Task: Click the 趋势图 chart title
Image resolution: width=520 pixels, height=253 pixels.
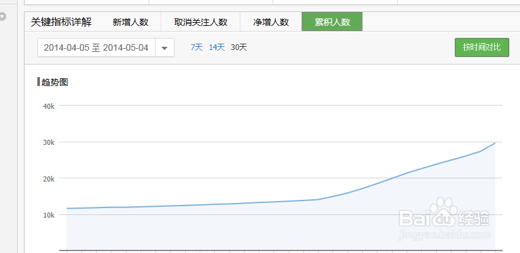Action: (x=54, y=82)
